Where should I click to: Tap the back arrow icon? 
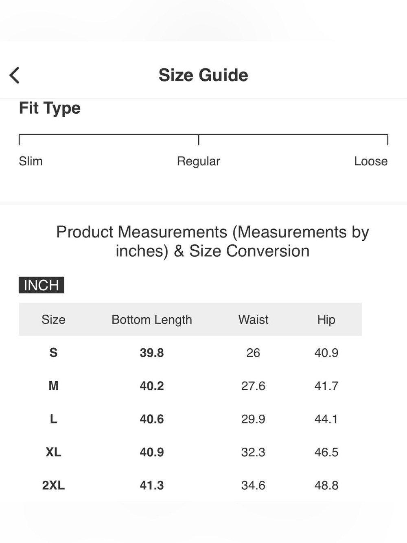[x=14, y=75]
